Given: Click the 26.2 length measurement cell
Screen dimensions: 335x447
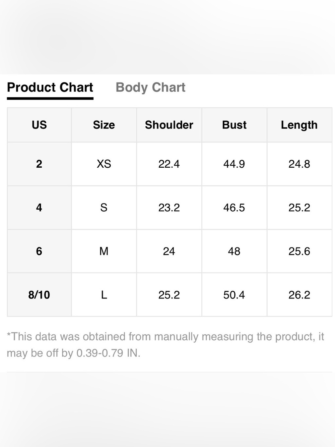Looking at the screenshot, I should (x=299, y=295).
